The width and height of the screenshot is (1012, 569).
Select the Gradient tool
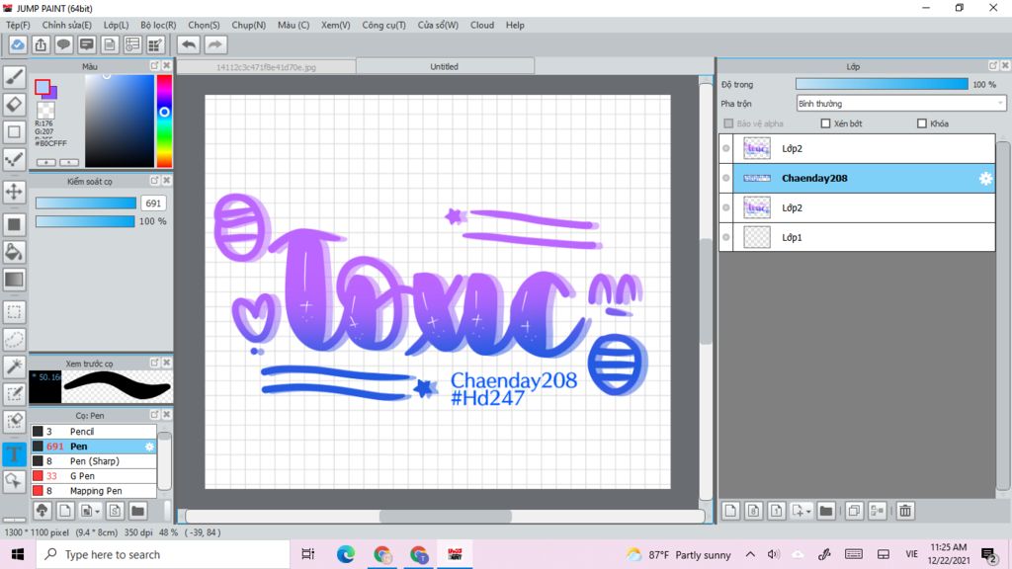click(x=14, y=280)
